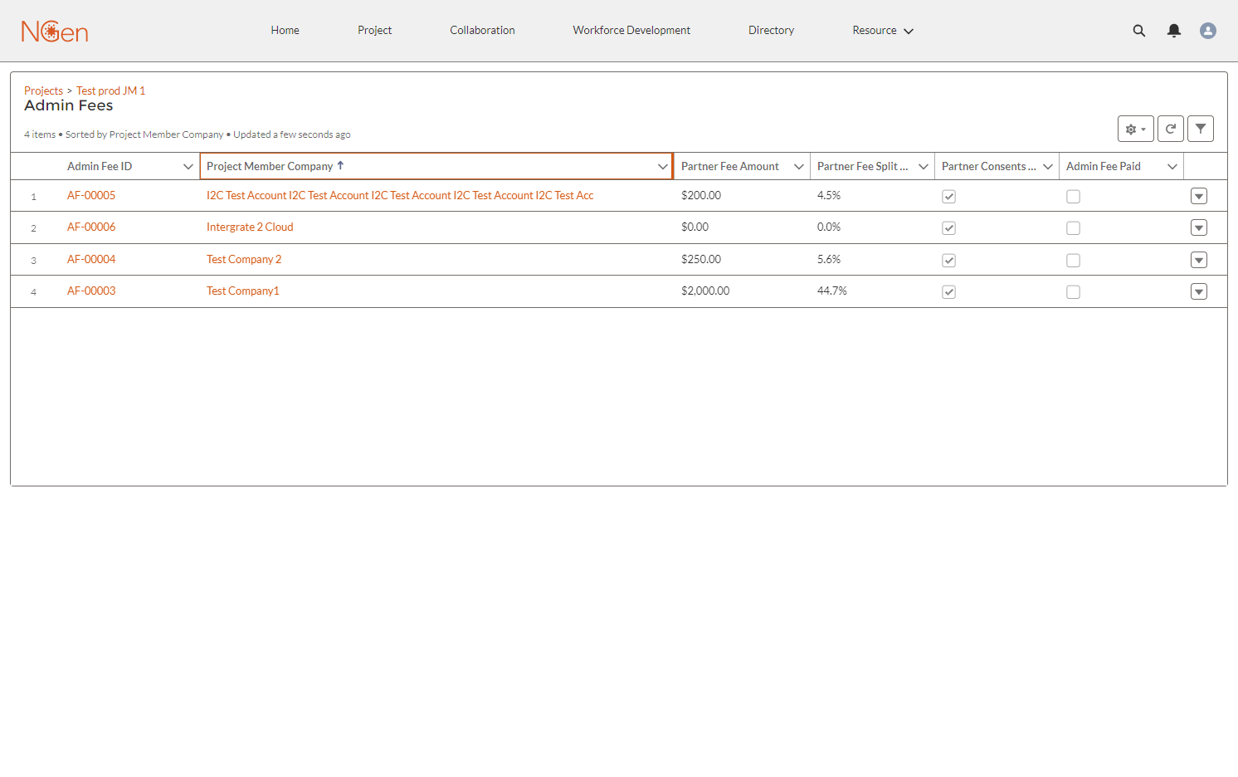Sort by Project Member Company header
The image size is (1238, 777).
coord(270,167)
